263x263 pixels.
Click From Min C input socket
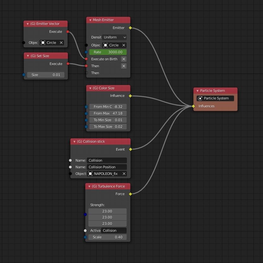point(86,107)
